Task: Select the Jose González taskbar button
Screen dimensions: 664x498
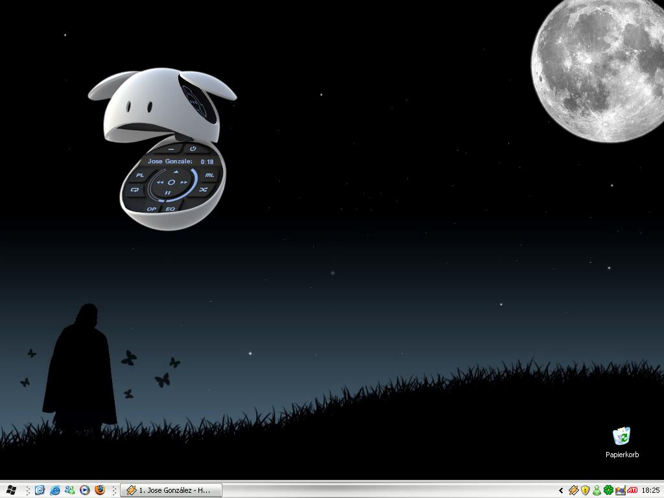Action: point(171,490)
